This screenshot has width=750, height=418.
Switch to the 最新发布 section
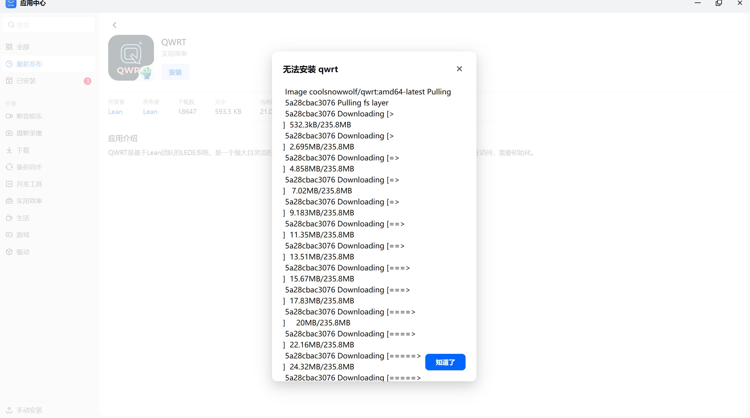pyautogui.click(x=29, y=64)
